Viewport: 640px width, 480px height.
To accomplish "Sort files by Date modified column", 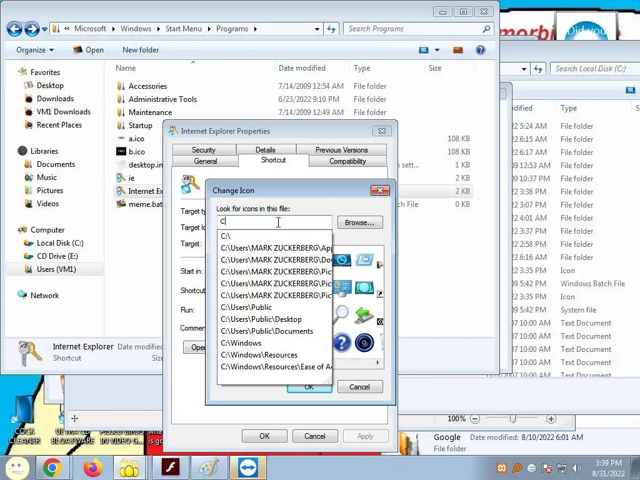I will tap(302, 67).
